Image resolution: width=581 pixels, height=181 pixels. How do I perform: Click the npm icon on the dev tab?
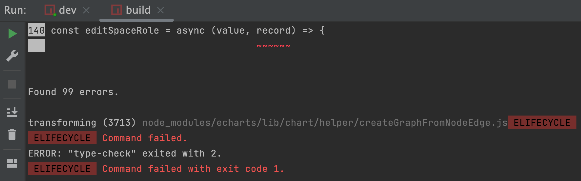tap(50, 10)
